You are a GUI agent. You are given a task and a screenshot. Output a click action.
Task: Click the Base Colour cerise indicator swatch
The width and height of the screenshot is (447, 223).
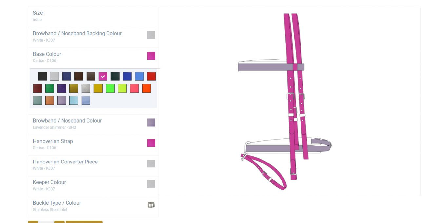point(151,56)
